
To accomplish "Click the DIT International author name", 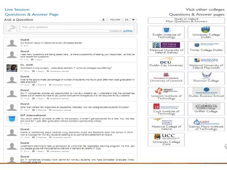I will pos(33,115).
